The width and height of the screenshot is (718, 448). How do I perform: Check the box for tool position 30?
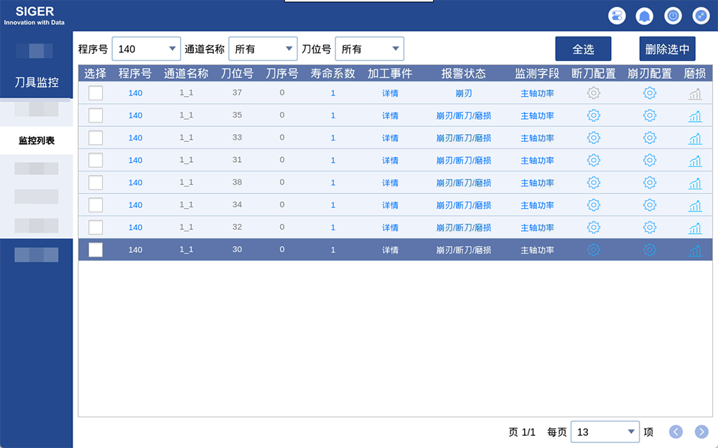click(95, 249)
